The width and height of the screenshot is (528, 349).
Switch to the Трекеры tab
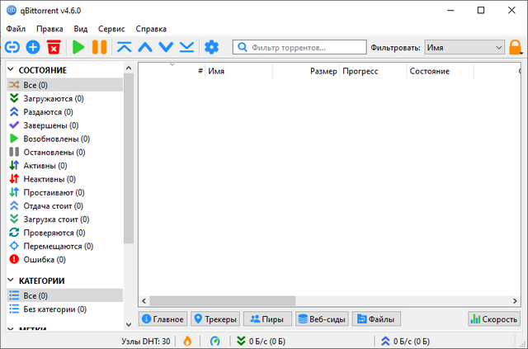coord(214,318)
